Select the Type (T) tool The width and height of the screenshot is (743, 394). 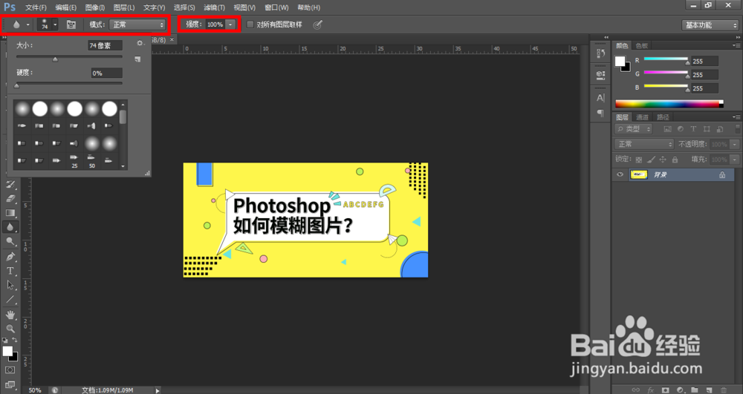point(10,271)
